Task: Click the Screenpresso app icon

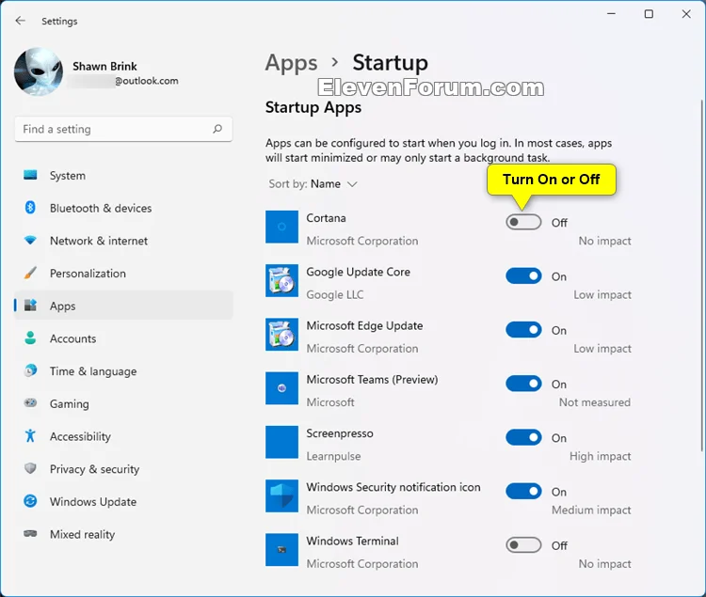Action: 281,442
